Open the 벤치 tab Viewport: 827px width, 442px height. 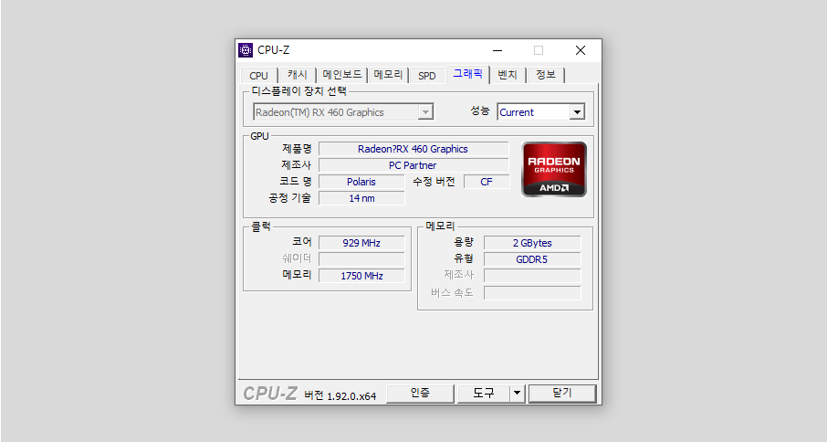click(x=508, y=76)
